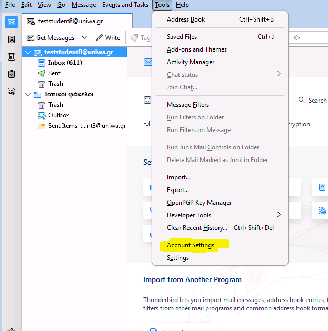This screenshot has height=331, width=328.
Task: Open Settings at bottom of Tools menu
Action: click(x=220, y=258)
